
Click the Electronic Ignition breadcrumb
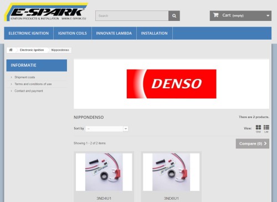click(32, 50)
